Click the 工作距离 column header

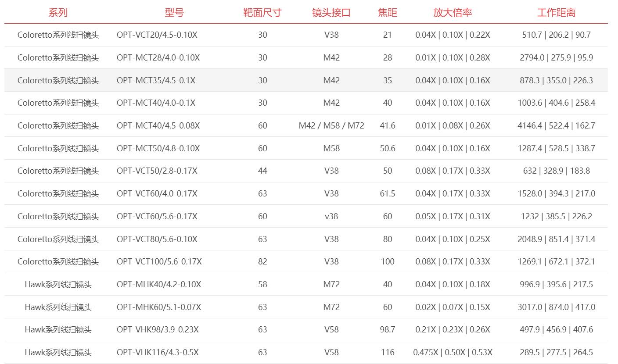coord(556,13)
